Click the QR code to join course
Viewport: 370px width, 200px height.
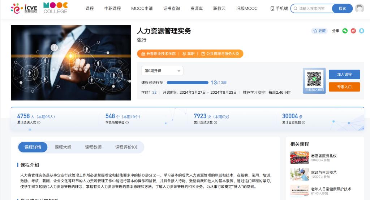(314, 79)
